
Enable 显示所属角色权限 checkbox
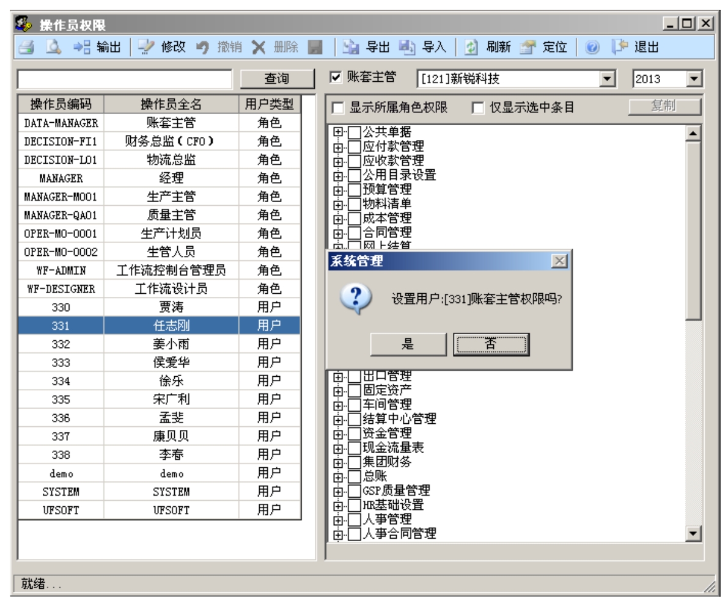point(337,109)
